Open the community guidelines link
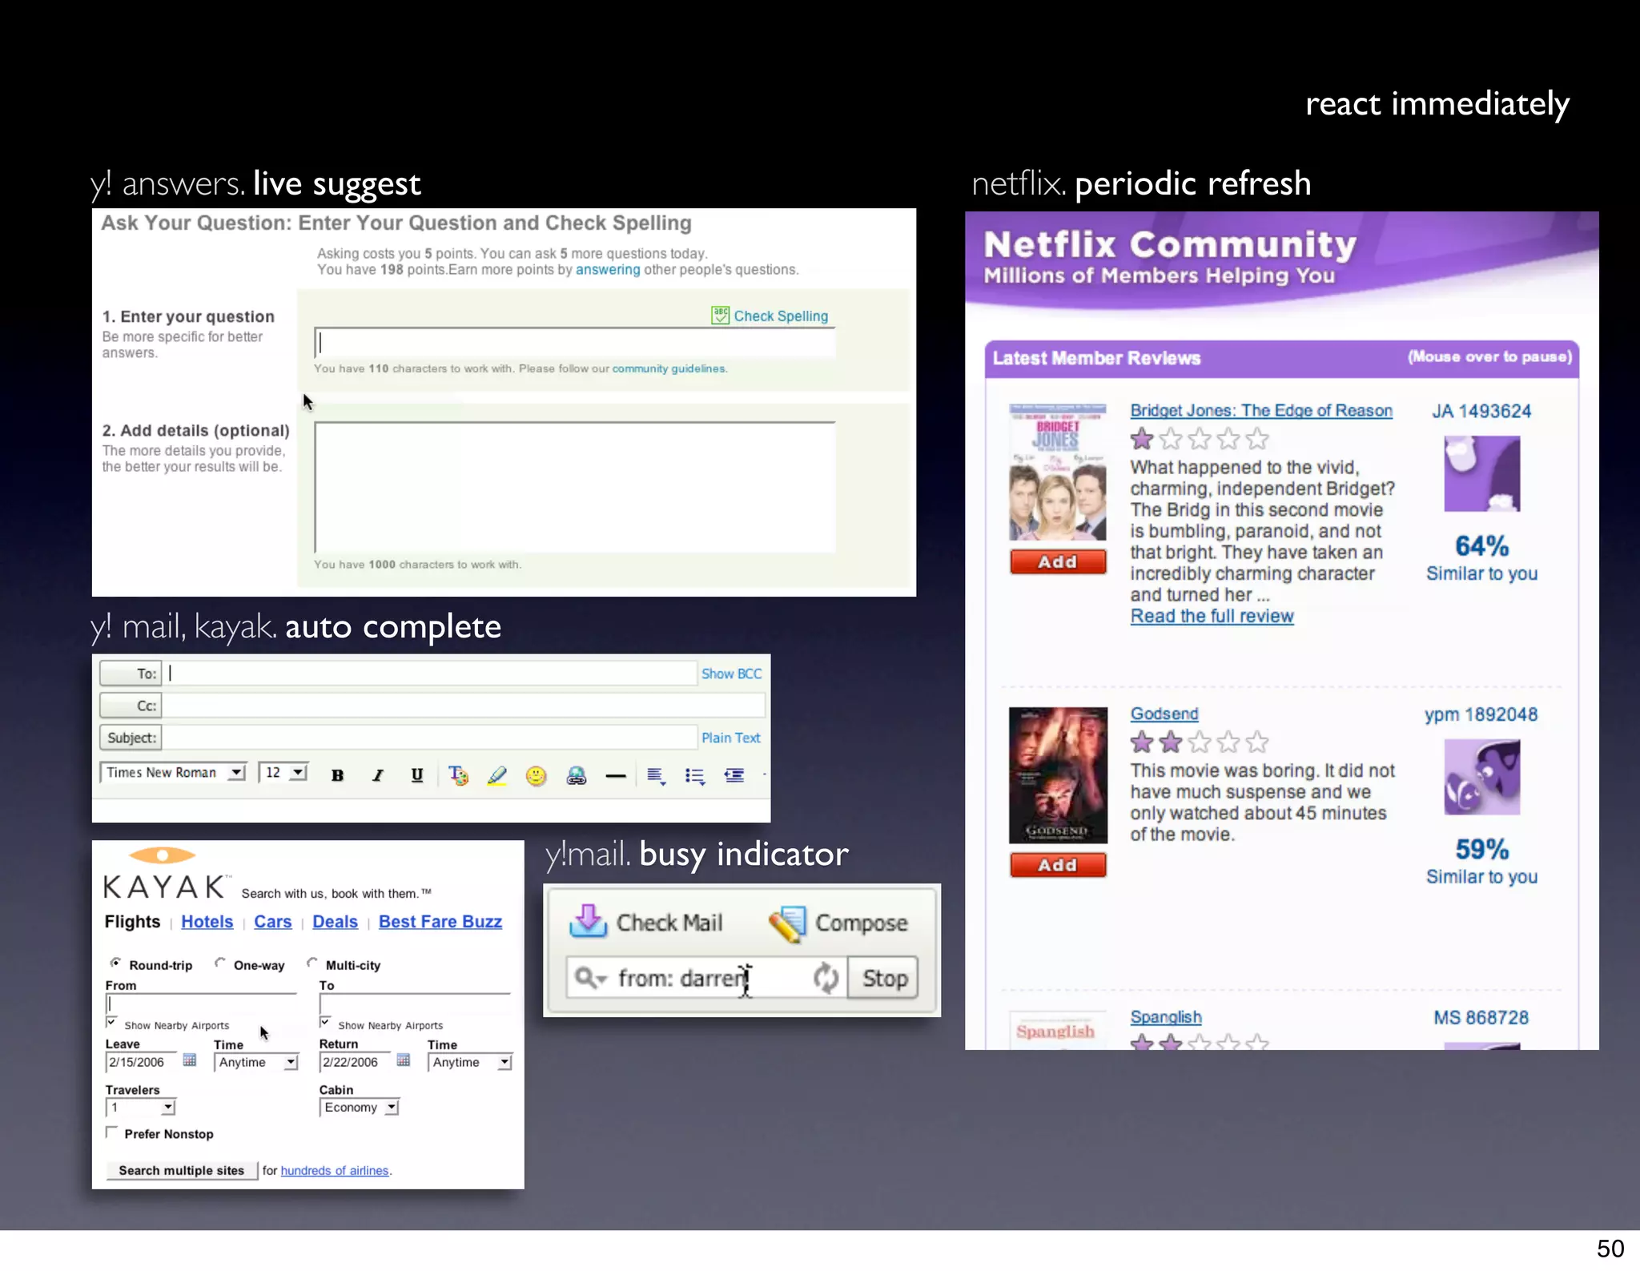The width and height of the screenshot is (1640, 1271). (x=669, y=368)
